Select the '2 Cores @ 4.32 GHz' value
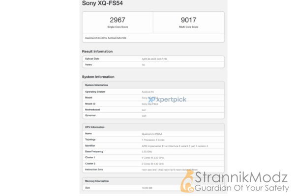 coord(152,164)
